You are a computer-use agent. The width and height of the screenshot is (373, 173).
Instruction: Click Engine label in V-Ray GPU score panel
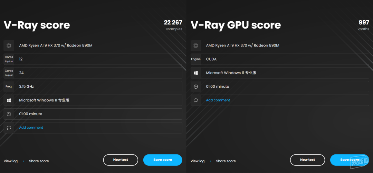(196, 59)
